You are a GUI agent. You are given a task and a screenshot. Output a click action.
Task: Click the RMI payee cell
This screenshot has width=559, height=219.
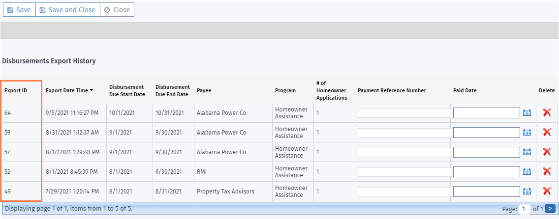[x=202, y=171]
